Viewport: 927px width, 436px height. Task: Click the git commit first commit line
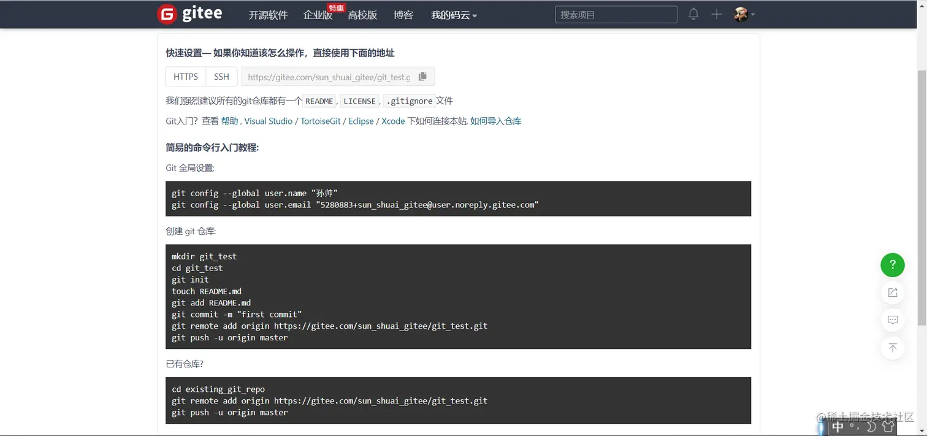(x=237, y=315)
